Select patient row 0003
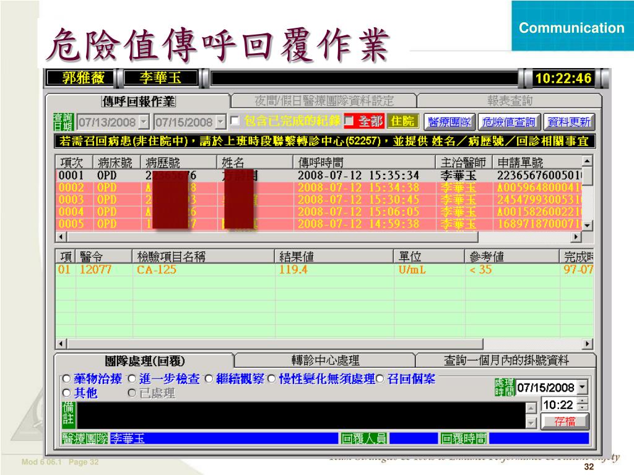 pos(319,200)
